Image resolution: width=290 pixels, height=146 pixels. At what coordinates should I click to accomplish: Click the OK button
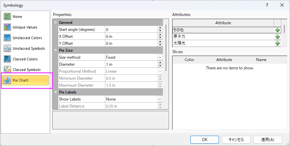(x=205, y=140)
